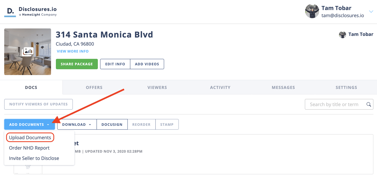The height and width of the screenshot is (184, 377).
Task: Click the image gallery icon on property photo
Action: coord(28,51)
